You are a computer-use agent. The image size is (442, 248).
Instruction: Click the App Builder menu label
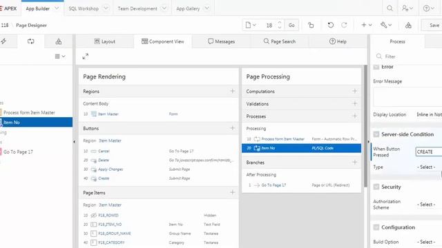pyautogui.click(x=38, y=8)
